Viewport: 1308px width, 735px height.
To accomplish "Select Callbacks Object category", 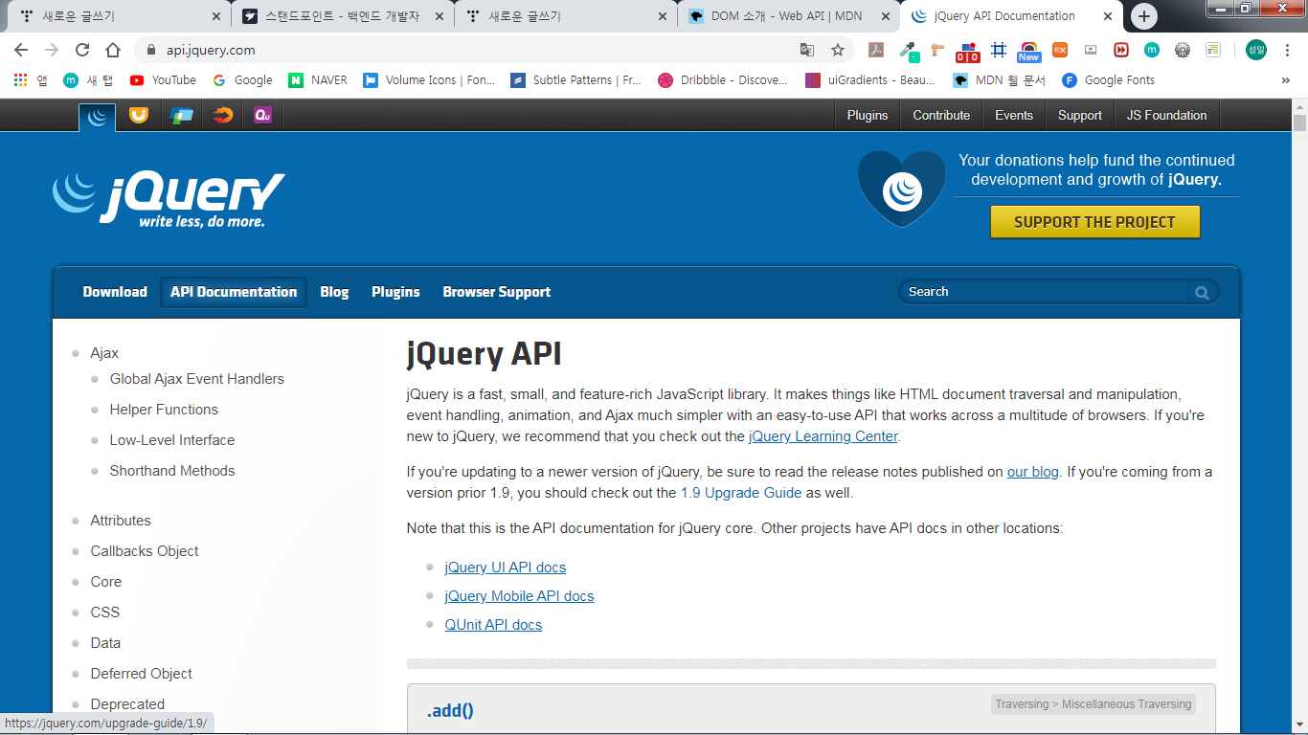I will click(145, 551).
